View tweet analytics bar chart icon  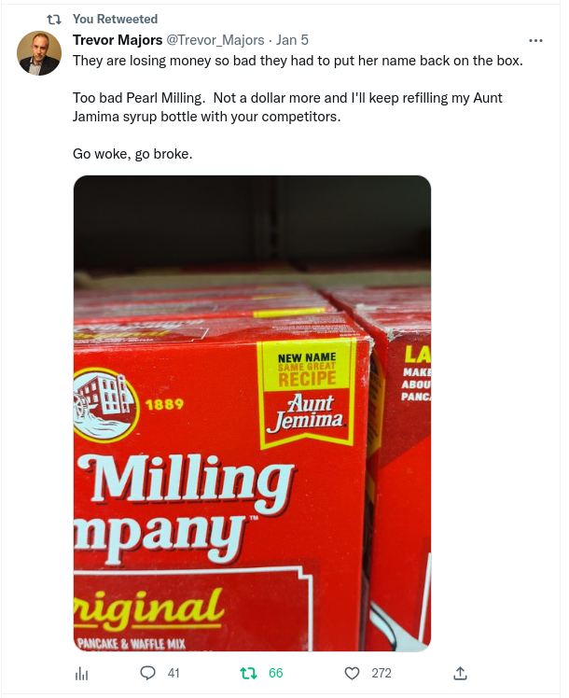pos(81,673)
